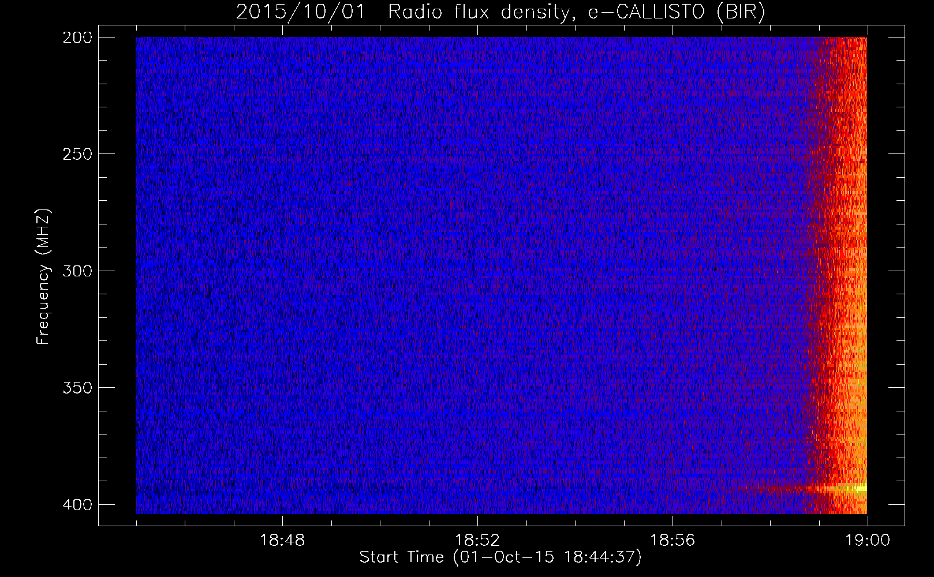The height and width of the screenshot is (577, 934).
Task: Click the 350 frequency tick label
Action: (77, 388)
